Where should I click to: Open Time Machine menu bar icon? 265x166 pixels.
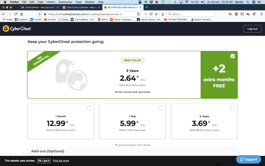pos(163,2)
